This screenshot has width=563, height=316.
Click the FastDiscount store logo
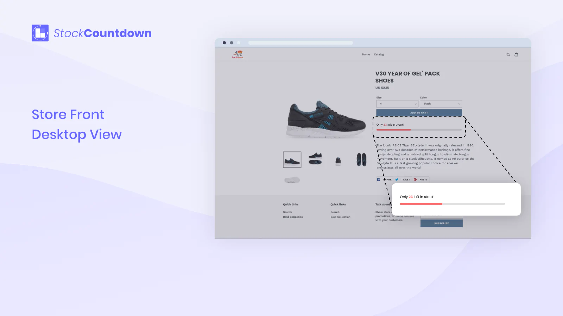pos(238,54)
